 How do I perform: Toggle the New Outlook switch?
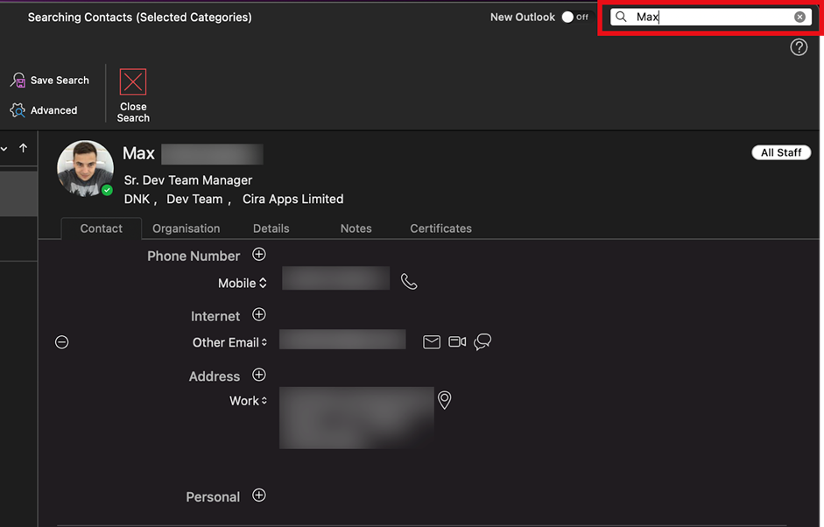(x=576, y=17)
